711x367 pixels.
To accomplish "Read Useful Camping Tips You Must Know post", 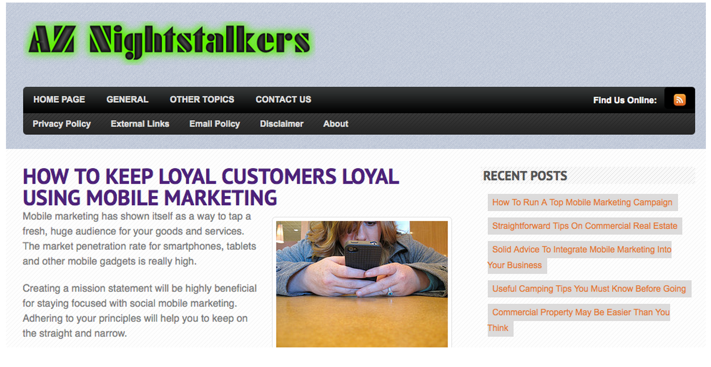I will pos(589,289).
